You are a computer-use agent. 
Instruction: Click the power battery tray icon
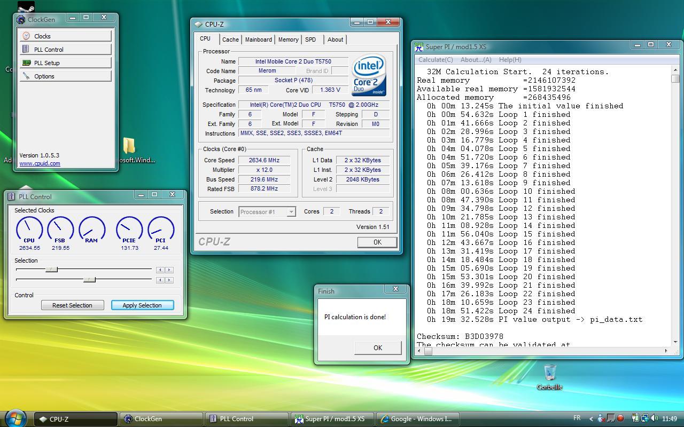click(x=635, y=418)
